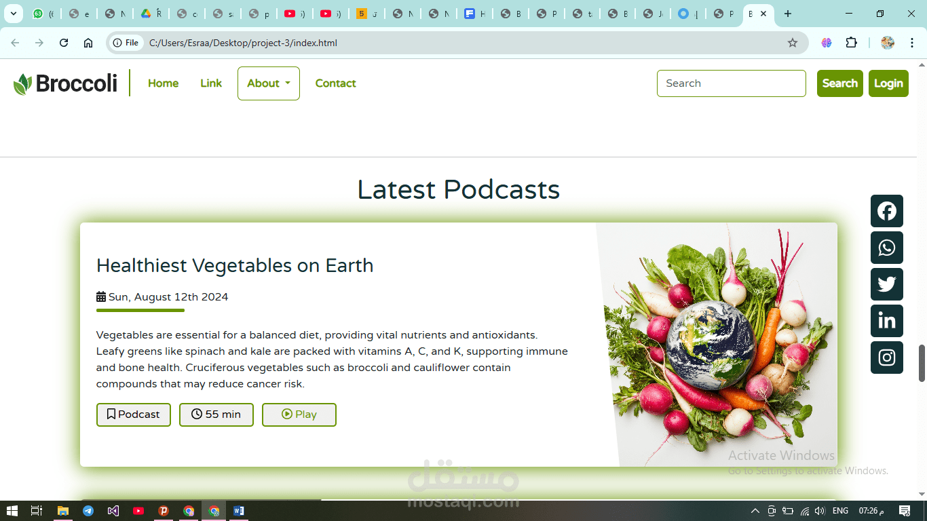View site information File icon
Viewport: 927px width, 521px height.
coord(126,43)
